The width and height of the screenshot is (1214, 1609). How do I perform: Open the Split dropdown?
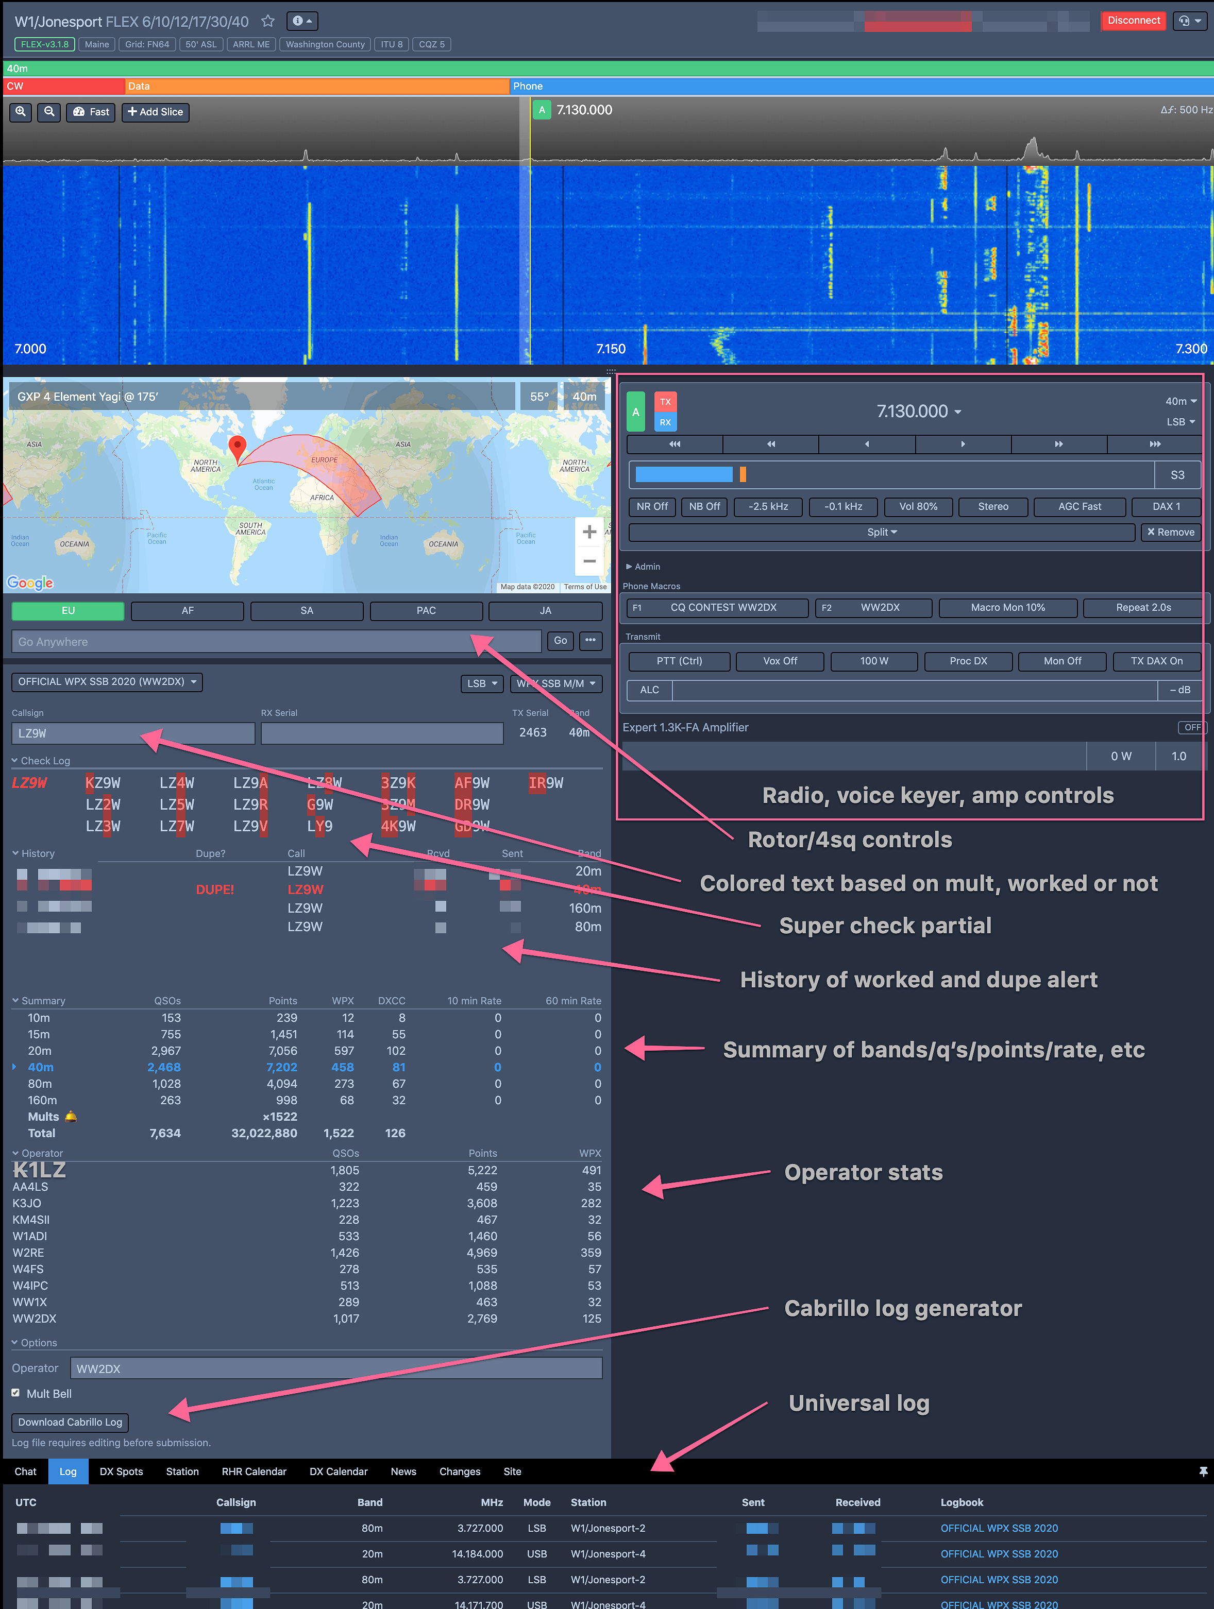coord(882,533)
